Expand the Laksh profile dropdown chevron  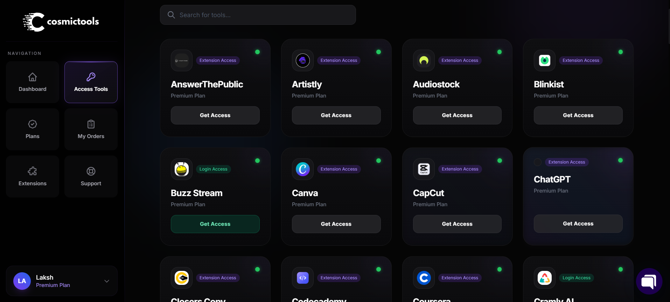tap(106, 281)
